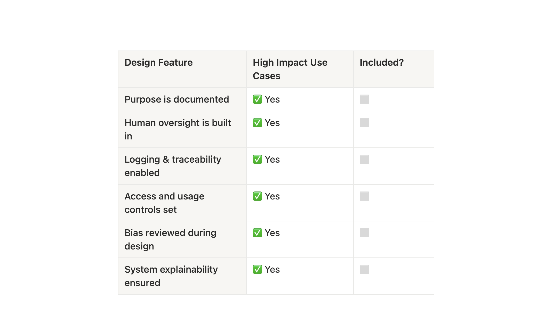Select the Bias reviewed during design cell
Screen dimensions: 547x334
(170, 239)
